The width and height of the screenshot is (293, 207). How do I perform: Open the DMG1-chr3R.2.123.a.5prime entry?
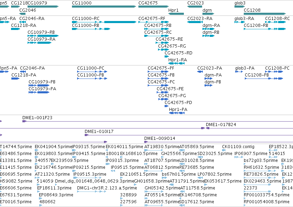(107, 188)
